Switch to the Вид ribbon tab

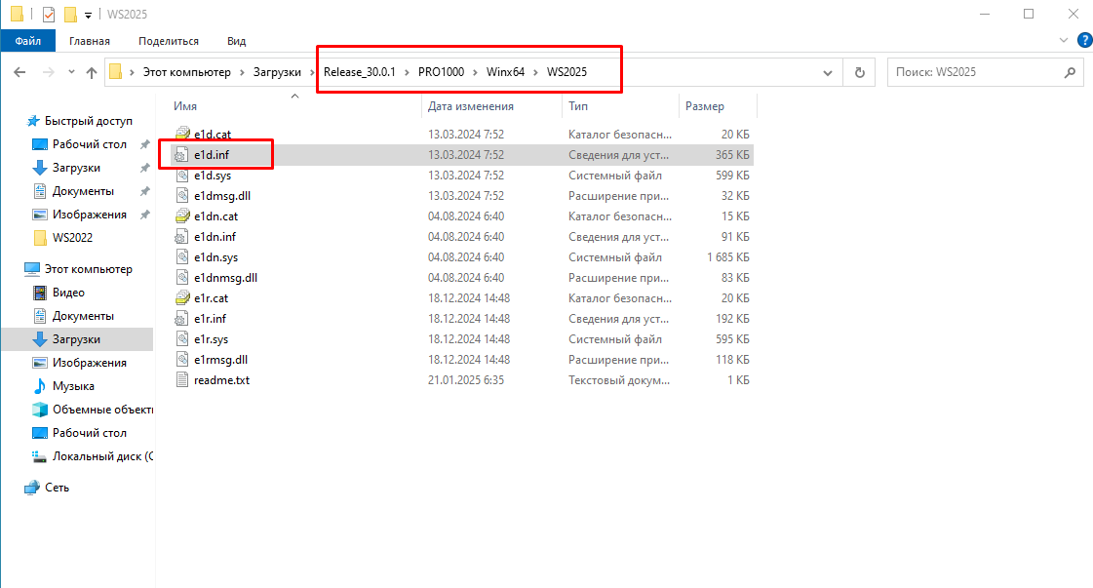(236, 41)
